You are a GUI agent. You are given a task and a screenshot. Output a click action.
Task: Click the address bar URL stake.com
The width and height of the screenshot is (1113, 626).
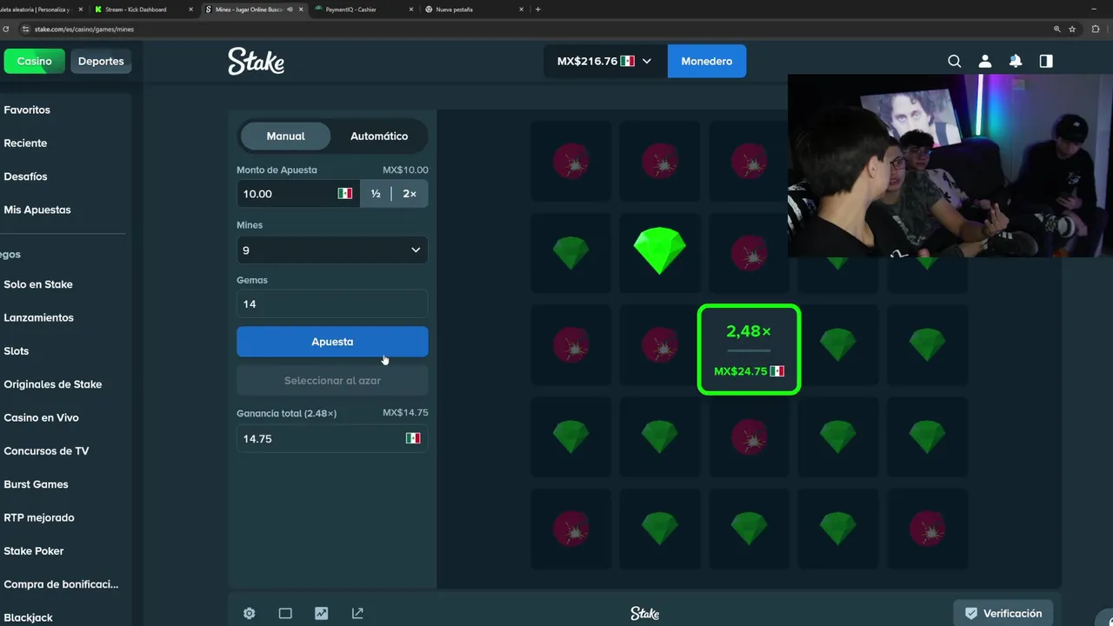pos(84,29)
